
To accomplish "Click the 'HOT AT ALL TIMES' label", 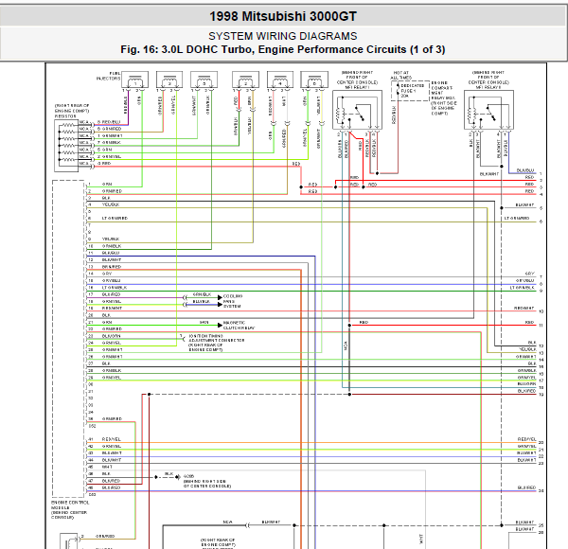I will click(x=400, y=75).
